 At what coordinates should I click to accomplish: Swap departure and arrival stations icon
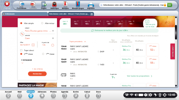[22, 34]
